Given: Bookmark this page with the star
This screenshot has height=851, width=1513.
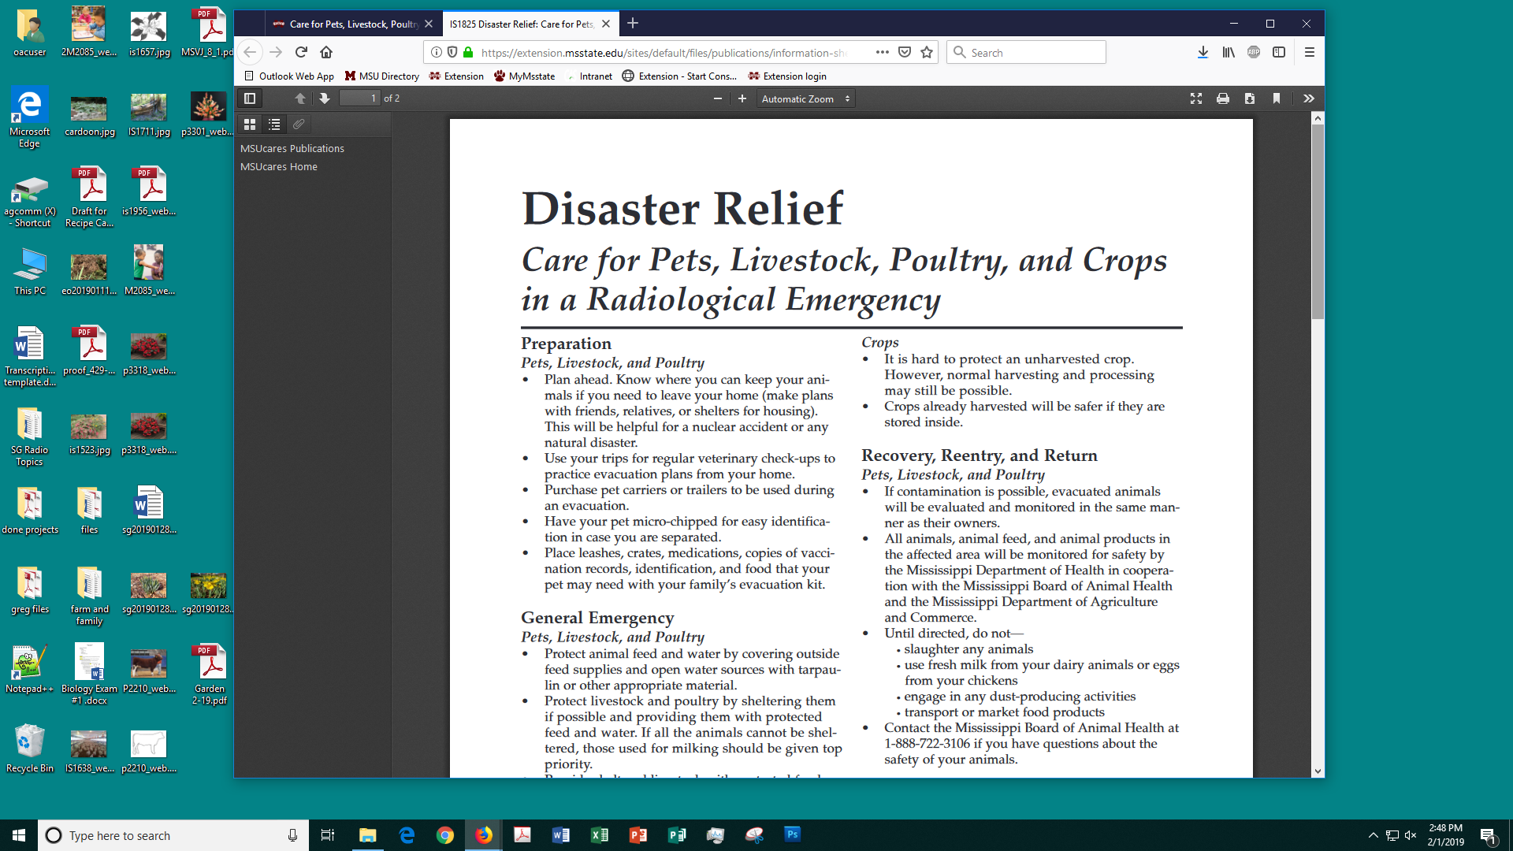Looking at the screenshot, I should [927, 52].
